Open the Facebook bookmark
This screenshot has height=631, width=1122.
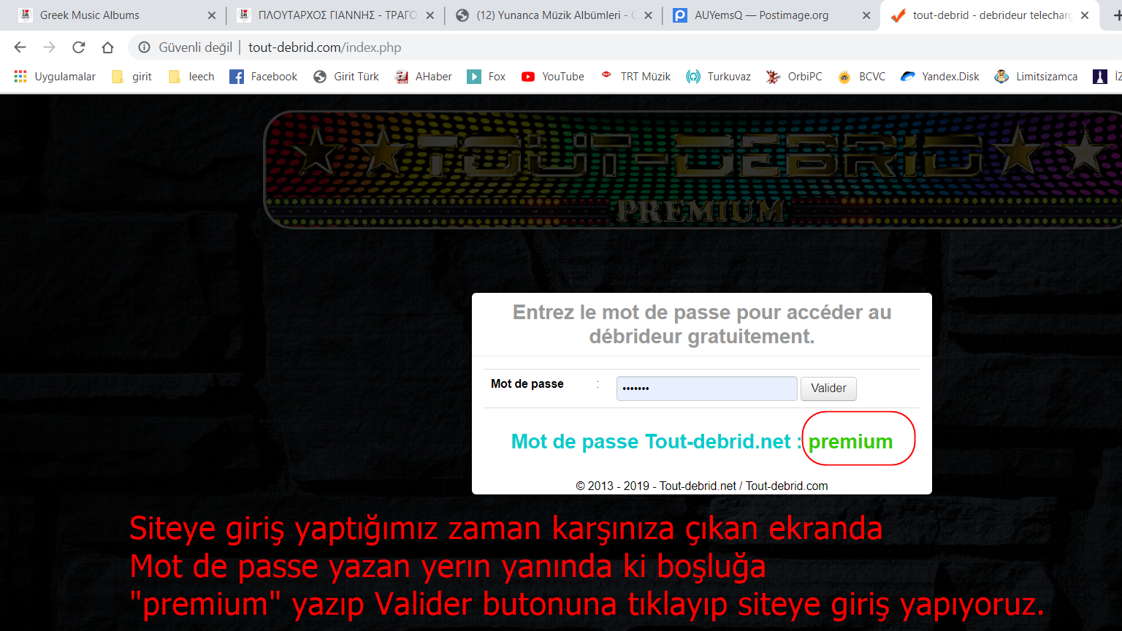(x=264, y=77)
